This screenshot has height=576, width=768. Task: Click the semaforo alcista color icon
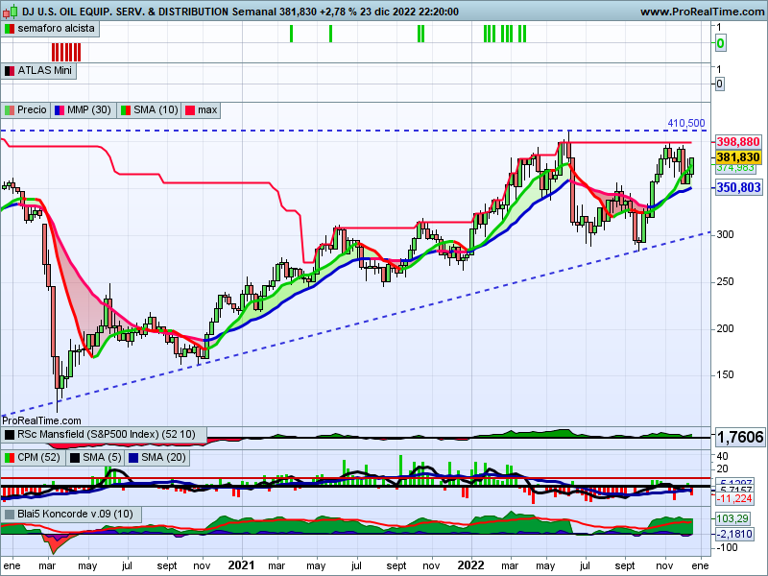10,29
